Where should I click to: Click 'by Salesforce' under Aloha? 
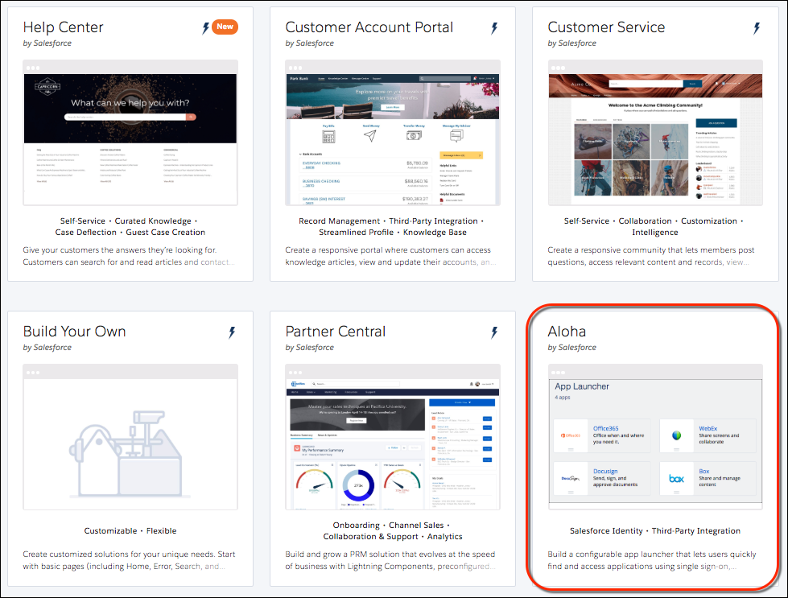tap(572, 348)
